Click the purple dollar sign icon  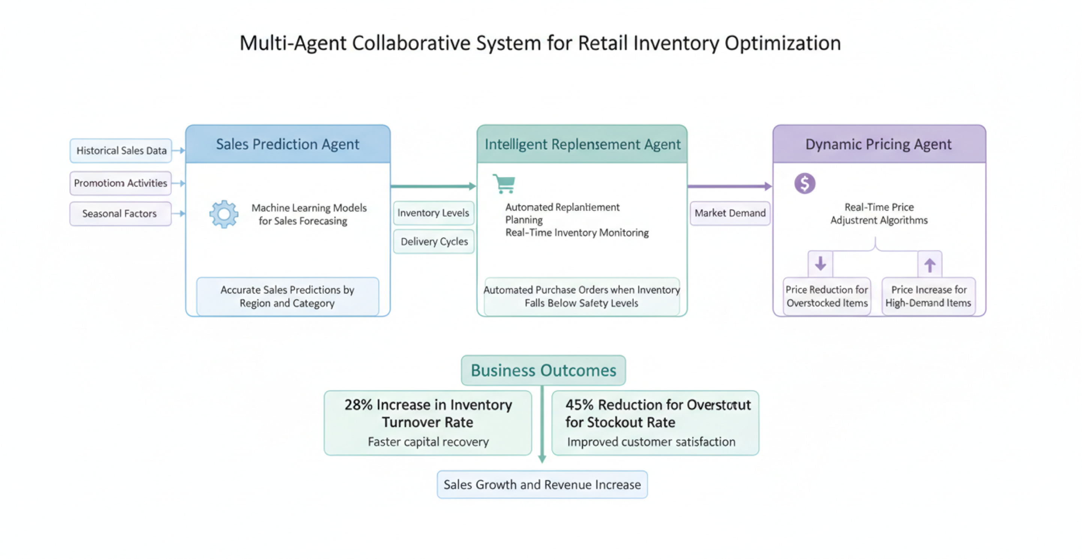804,183
